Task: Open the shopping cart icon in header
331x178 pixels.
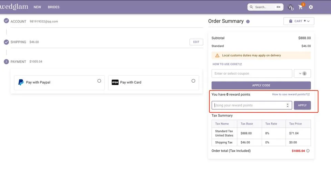Action: coord(301,7)
